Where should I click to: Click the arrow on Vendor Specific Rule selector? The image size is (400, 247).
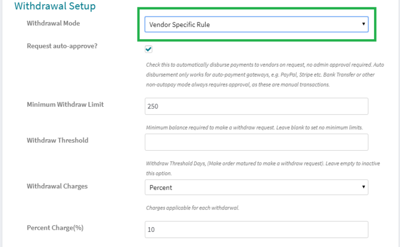click(363, 24)
